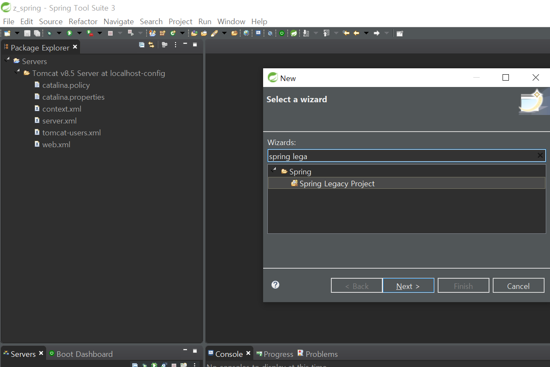Screen dimensions: 550x367
Task: Click the Open Perspective icon
Action: [400, 33]
